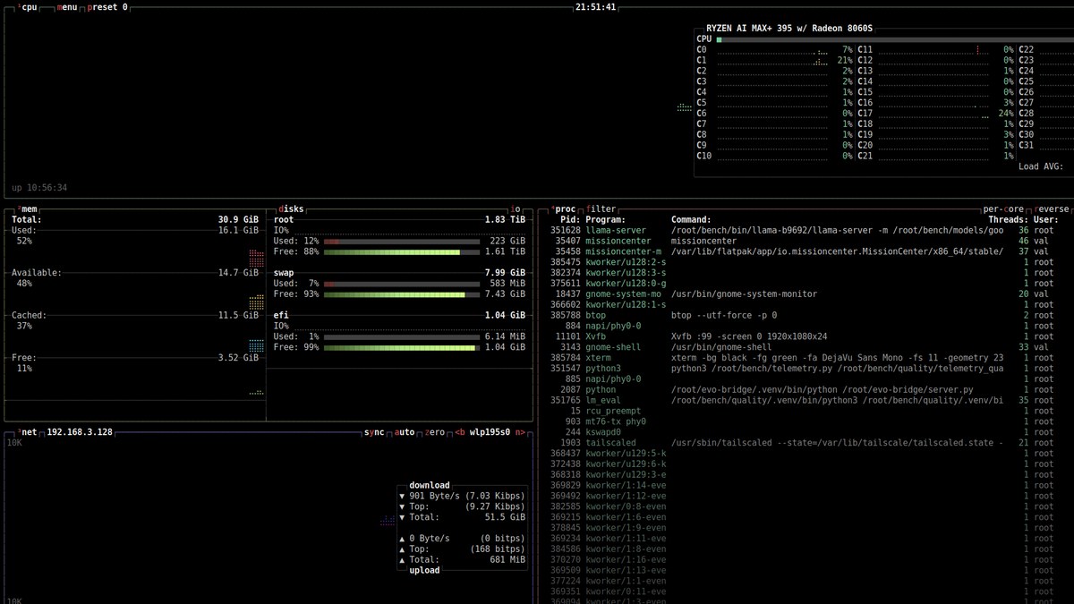Image resolution: width=1074 pixels, height=604 pixels.
Task: Click the wlp195s0 interface name
Action: coord(490,432)
